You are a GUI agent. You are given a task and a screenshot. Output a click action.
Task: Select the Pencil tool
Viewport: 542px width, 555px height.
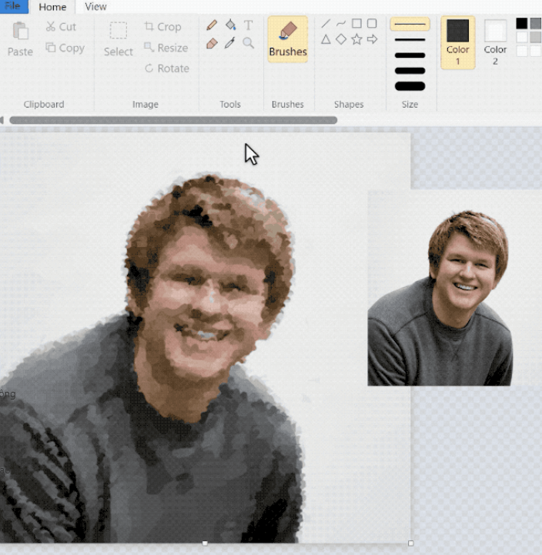[x=212, y=25]
